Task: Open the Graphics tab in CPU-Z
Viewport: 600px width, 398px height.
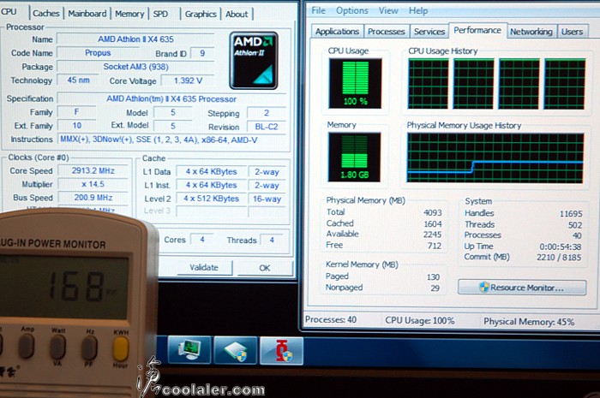Action: pyautogui.click(x=201, y=15)
